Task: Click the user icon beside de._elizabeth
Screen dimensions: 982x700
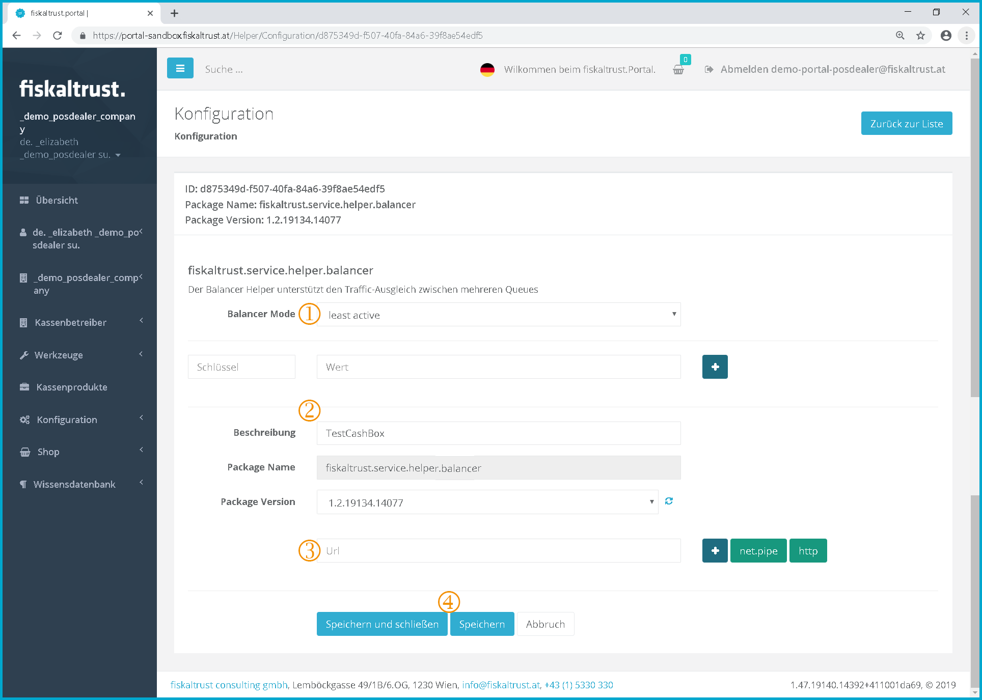Action: click(23, 232)
